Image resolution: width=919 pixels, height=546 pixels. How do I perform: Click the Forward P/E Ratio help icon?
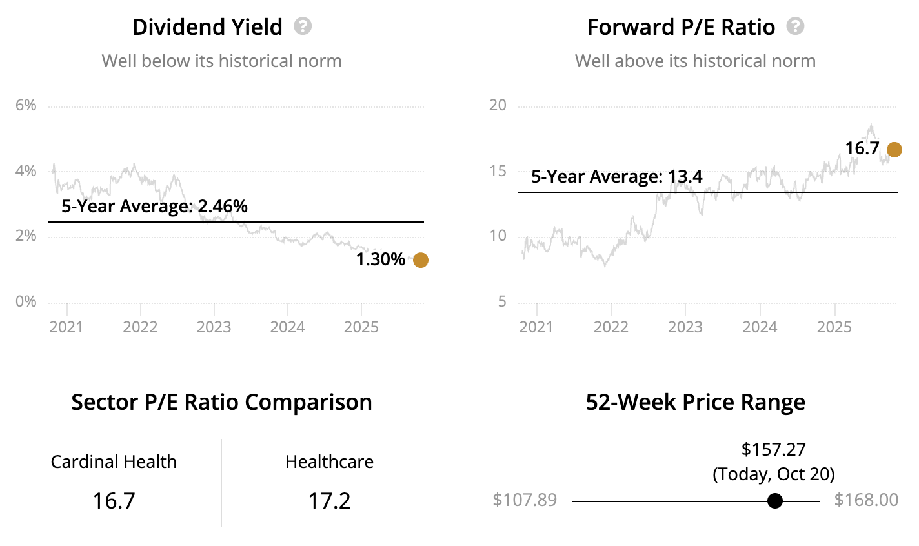tap(796, 26)
